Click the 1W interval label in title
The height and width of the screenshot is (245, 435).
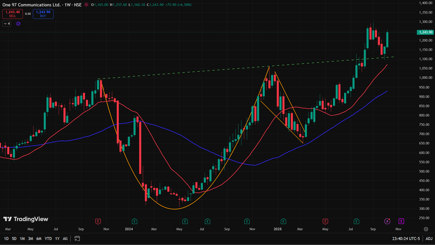tap(67, 4)
